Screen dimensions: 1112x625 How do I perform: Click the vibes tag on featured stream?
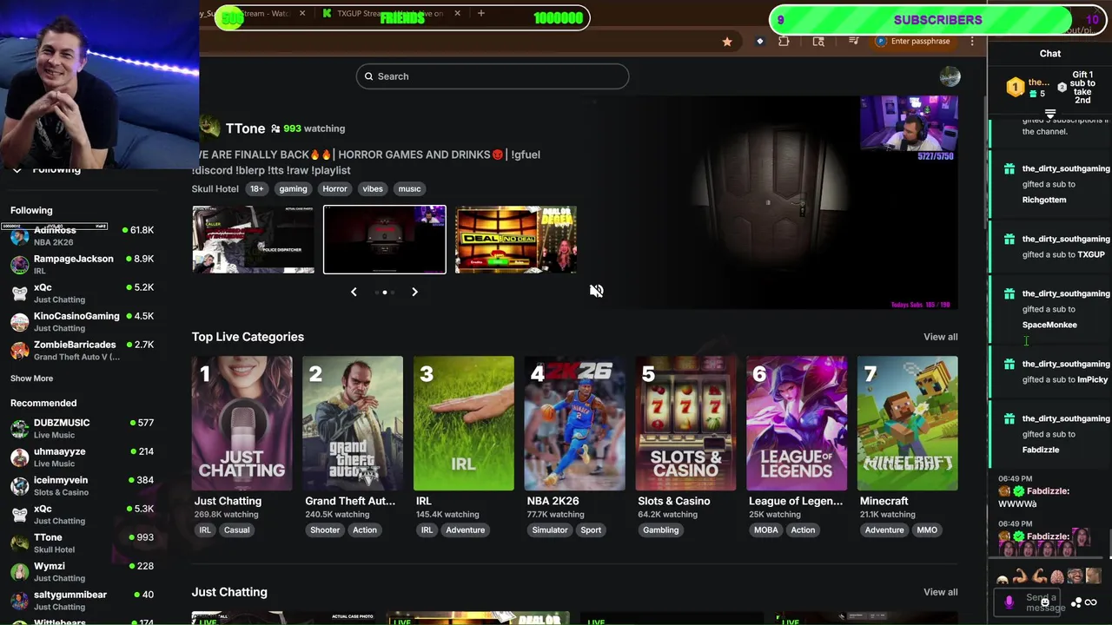[373, 188]
